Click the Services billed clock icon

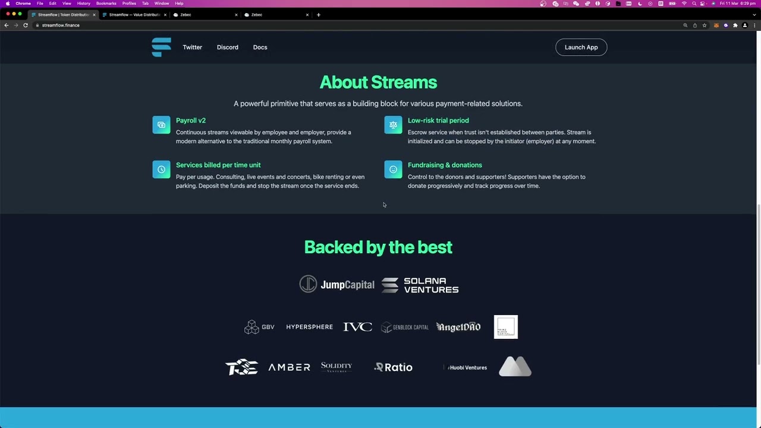coord(161,169)
